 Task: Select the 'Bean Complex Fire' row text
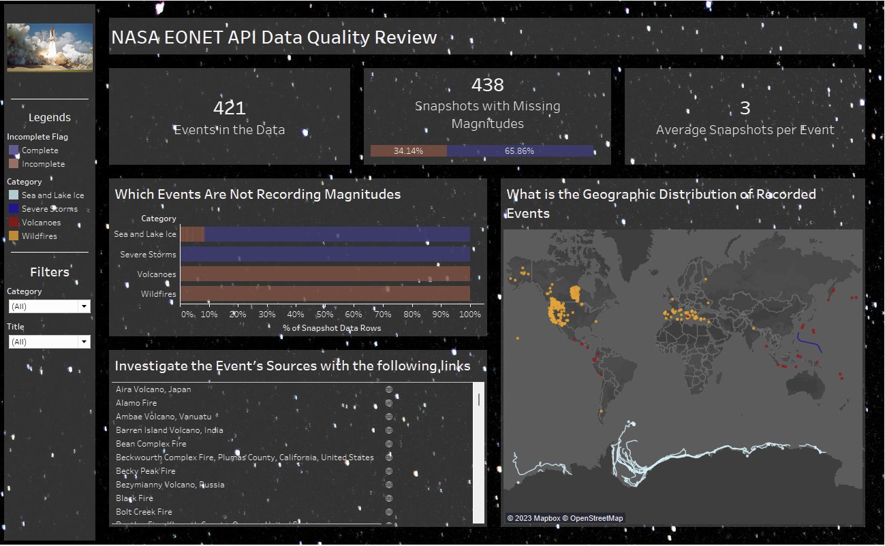click(x=151, y=444)
